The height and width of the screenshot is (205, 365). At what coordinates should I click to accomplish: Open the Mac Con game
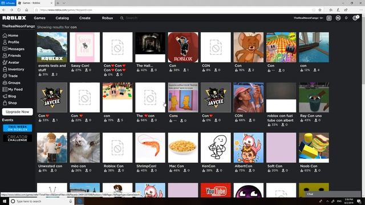coord(183,148)
